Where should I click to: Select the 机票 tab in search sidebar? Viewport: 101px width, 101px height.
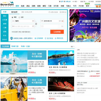[x=5, y=12]
